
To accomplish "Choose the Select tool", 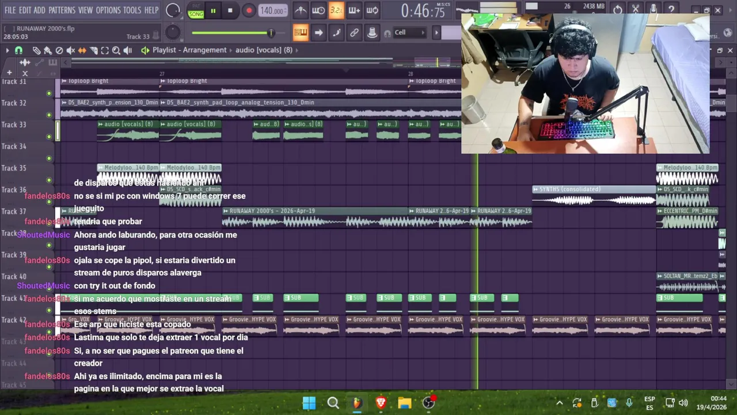I will pyautogui.click(x=105, y=51).
